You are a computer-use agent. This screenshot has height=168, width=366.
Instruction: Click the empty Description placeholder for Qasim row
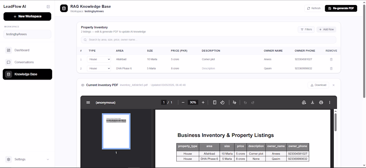tap(208, 69)
